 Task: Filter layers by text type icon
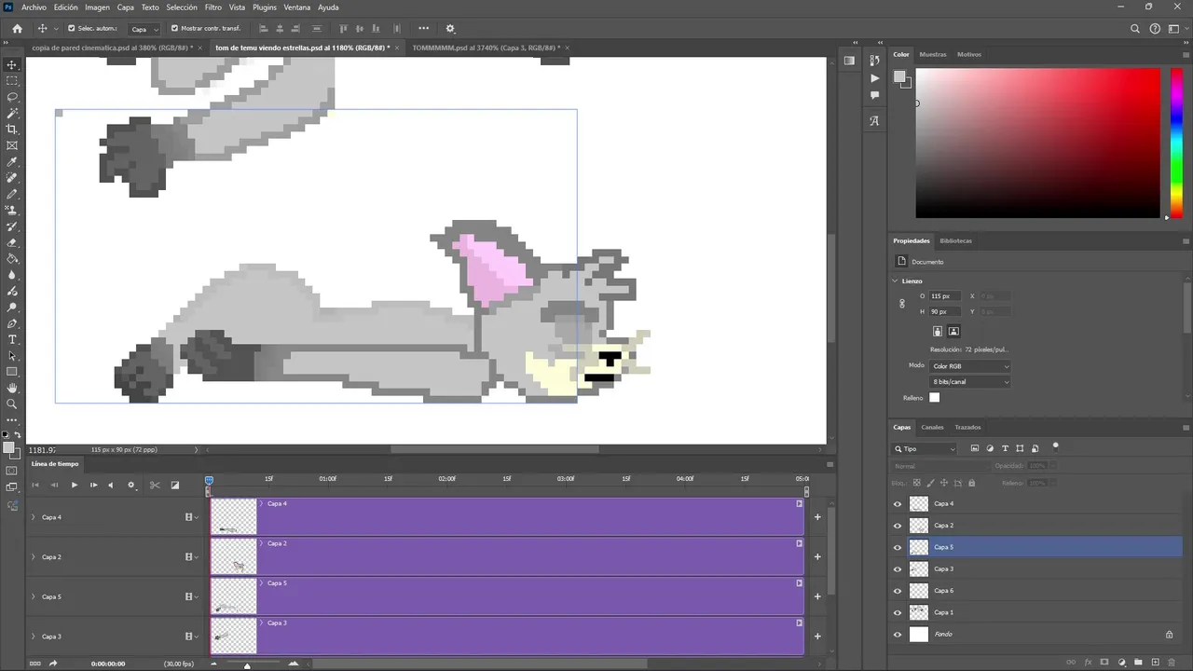click(1005, 448)
